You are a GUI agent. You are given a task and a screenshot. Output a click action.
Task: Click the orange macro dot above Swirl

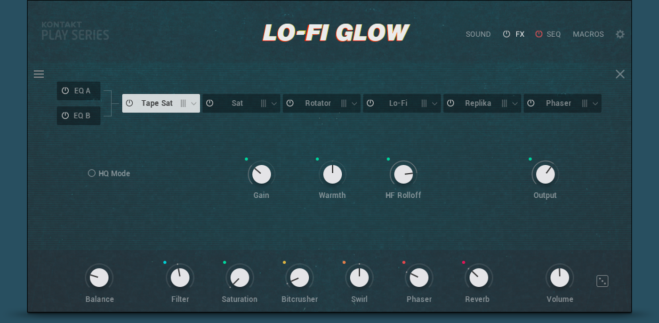coord(344,262)
